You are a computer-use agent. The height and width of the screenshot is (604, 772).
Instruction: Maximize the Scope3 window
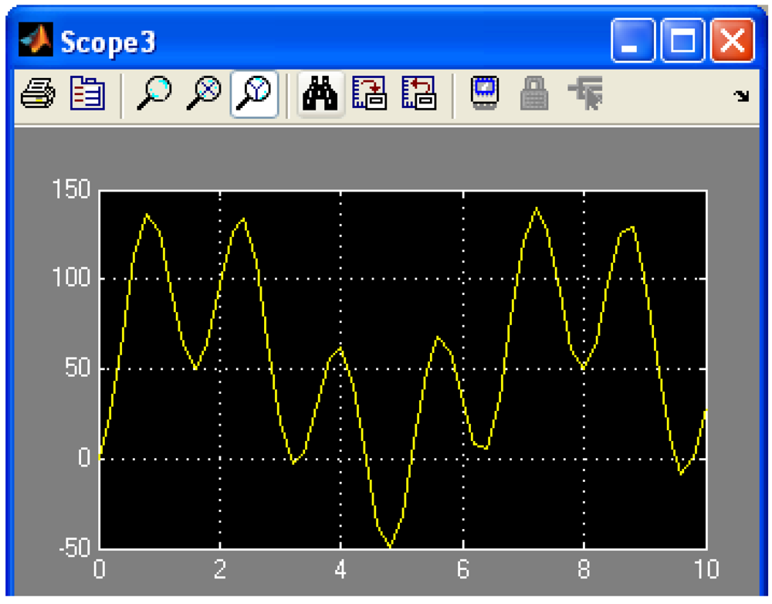(682, 41)
